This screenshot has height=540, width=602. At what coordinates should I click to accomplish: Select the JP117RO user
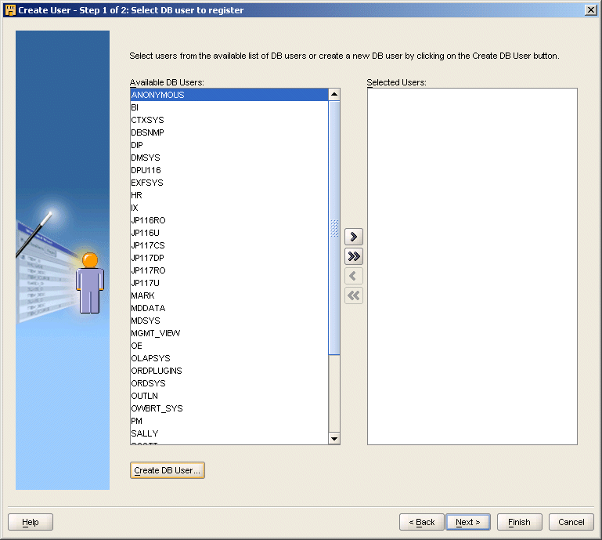coord(229,270)
